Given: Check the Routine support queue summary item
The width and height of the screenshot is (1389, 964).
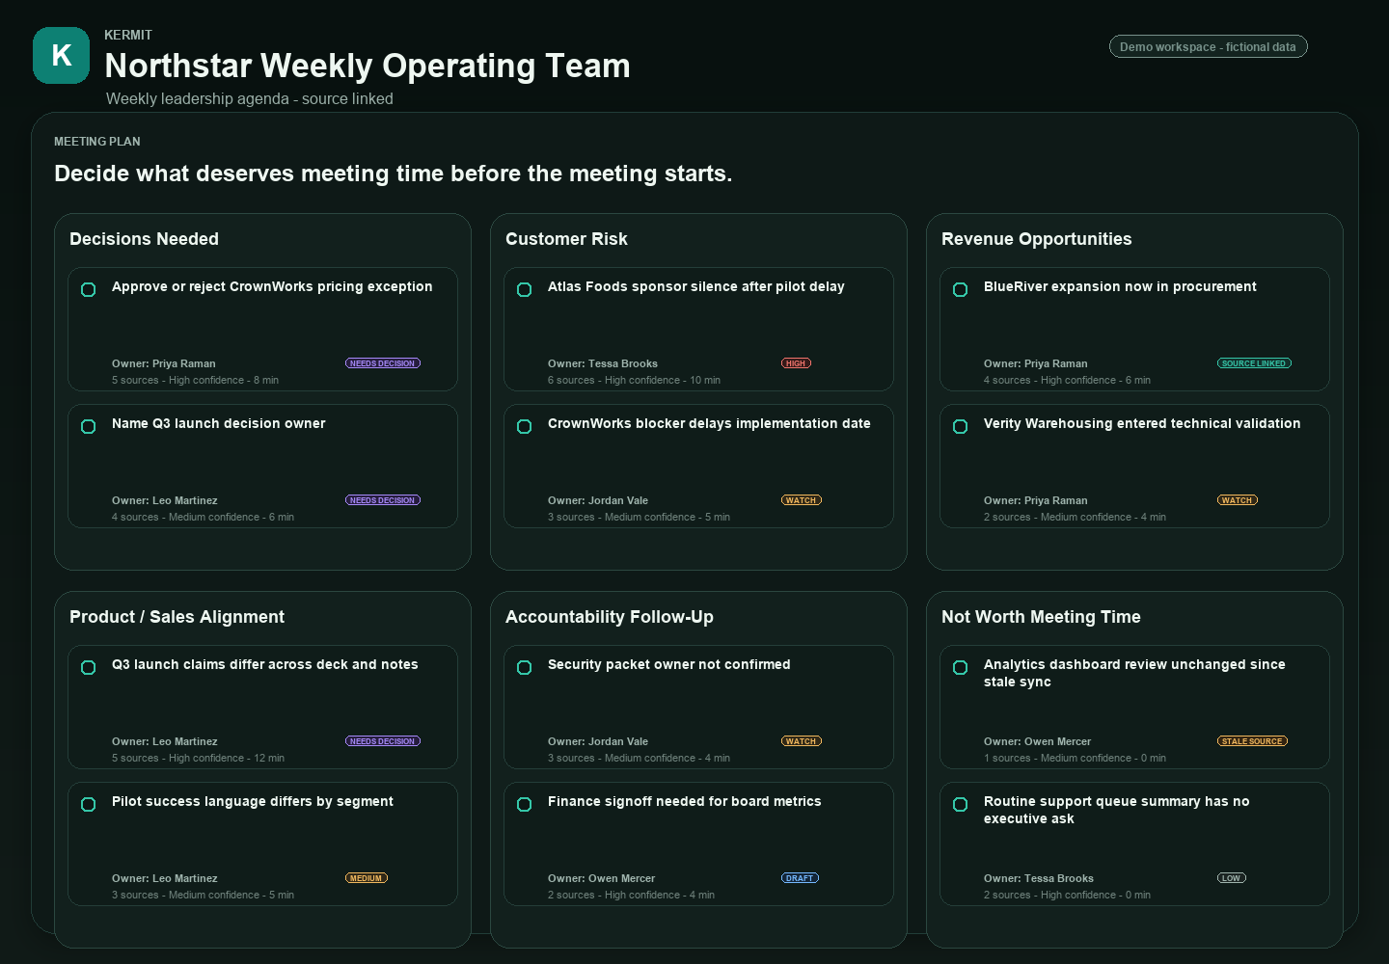Looking at the screenshot, I should point(961,804).
